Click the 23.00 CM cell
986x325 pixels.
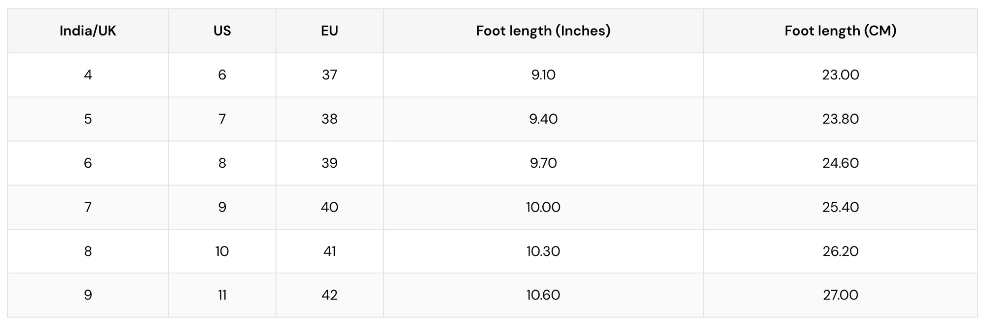pos(841,75)
